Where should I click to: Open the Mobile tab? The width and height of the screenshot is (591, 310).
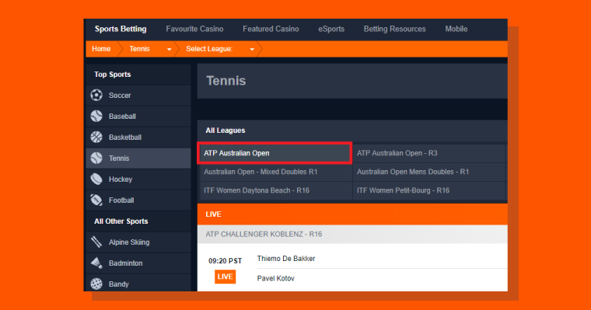(456, 29)
